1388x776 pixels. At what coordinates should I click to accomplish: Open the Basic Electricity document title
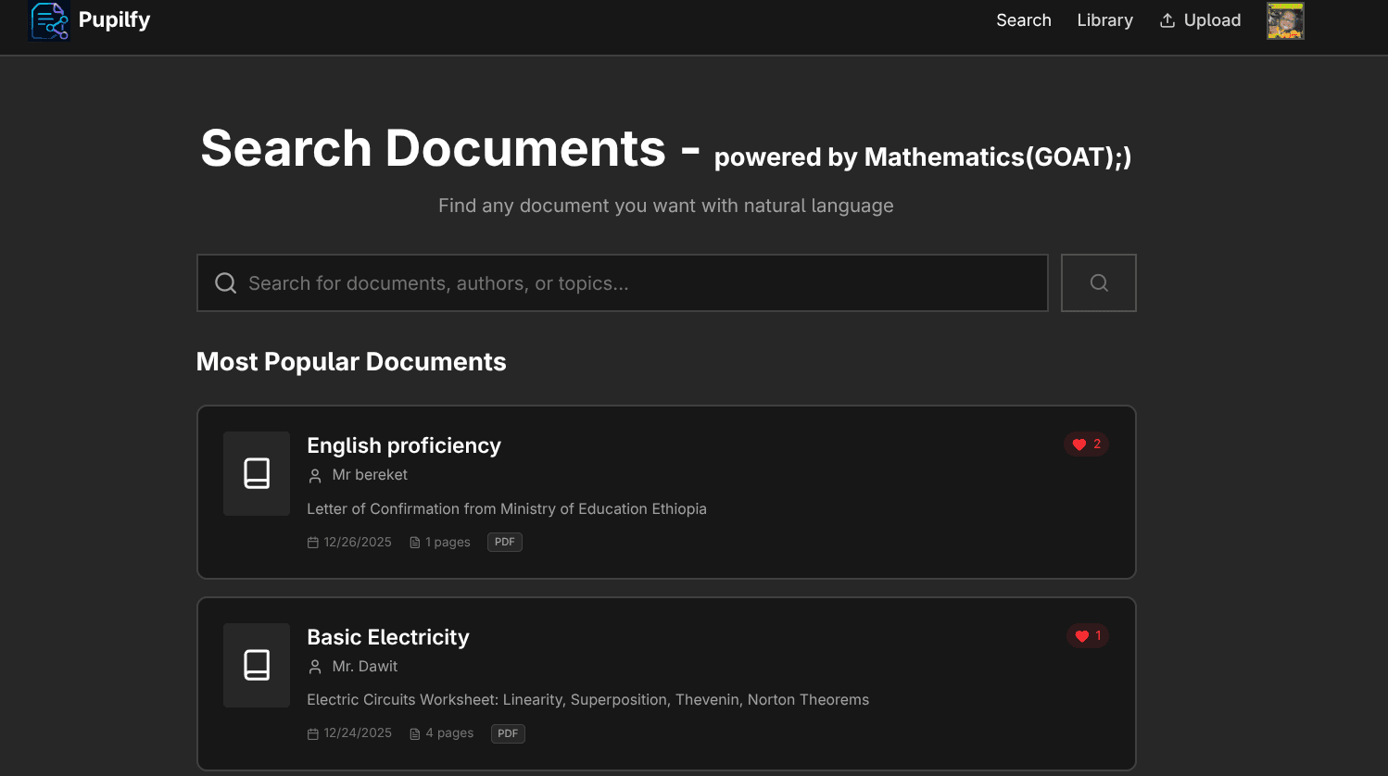point(388,637)
